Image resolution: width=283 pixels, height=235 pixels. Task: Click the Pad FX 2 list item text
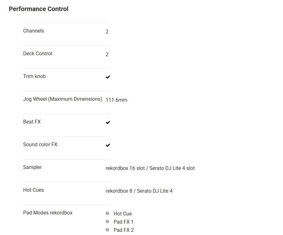pyautogui.click(x=124, y=230)
